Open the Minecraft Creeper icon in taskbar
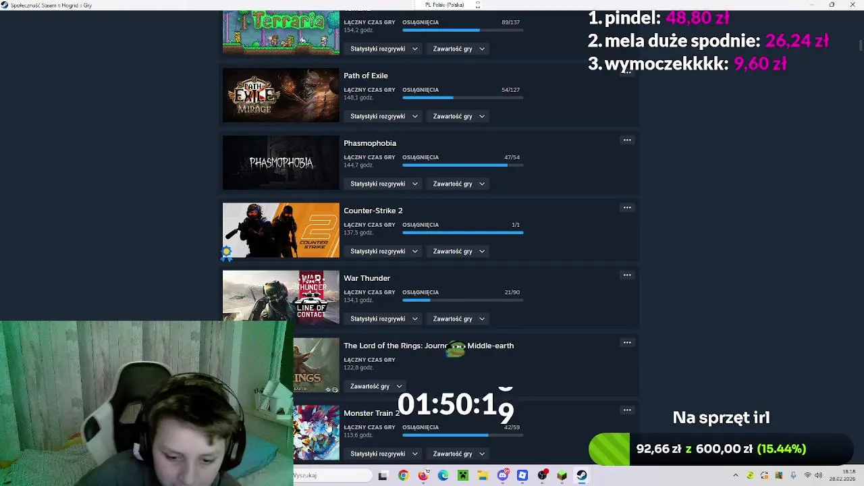Viewport: 864px width, 486px height. click(463, 475)
